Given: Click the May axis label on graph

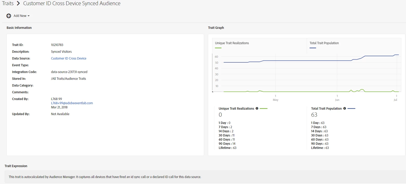Looking at the screenshot, I should [276, 100].
